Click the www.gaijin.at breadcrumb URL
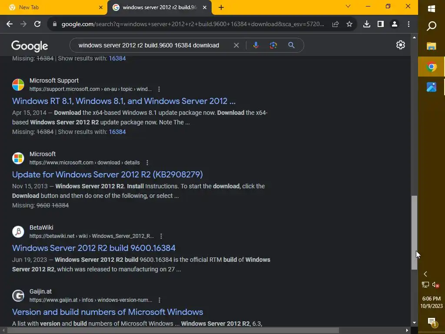The image size is (445, 334). click(x=91, y=300)
